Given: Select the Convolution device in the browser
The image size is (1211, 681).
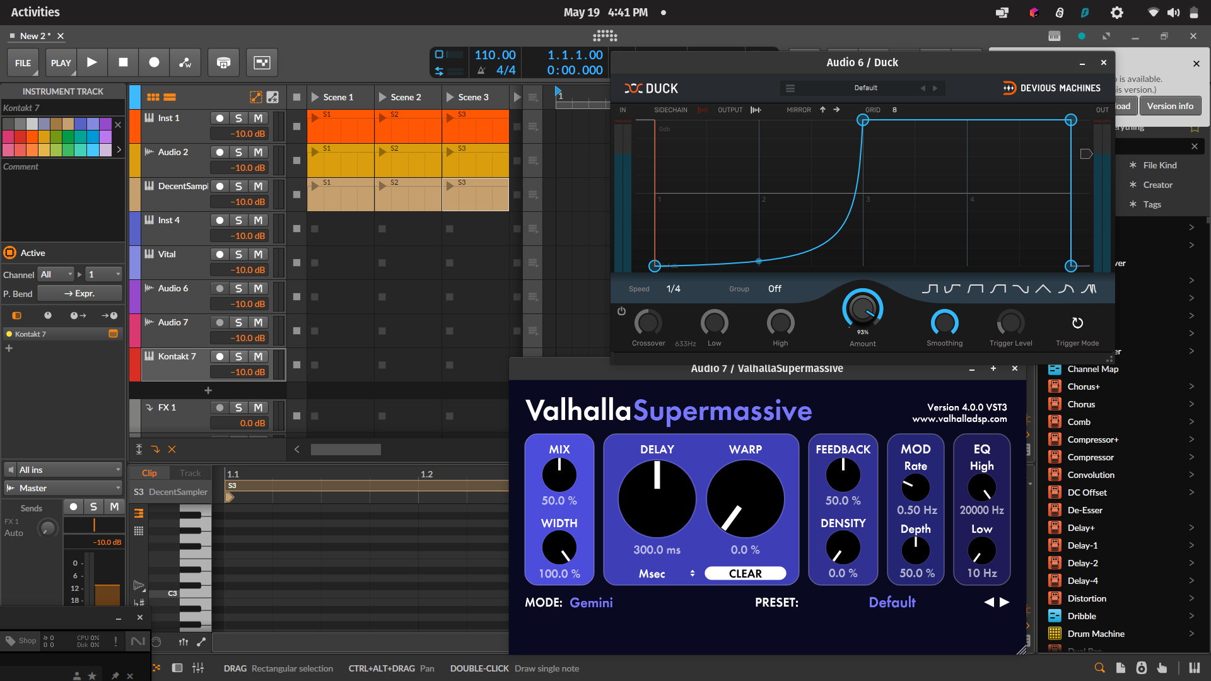Looking at the screenshot, I should (1091, 475).
